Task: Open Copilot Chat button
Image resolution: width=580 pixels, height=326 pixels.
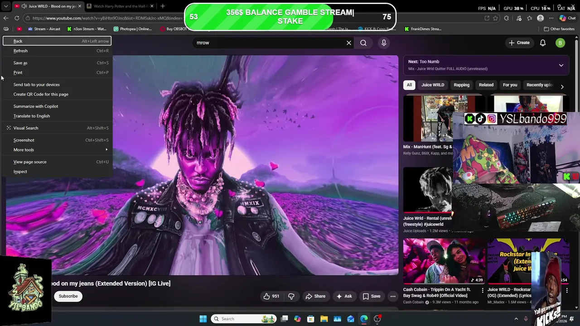Action: pos(567,18)
